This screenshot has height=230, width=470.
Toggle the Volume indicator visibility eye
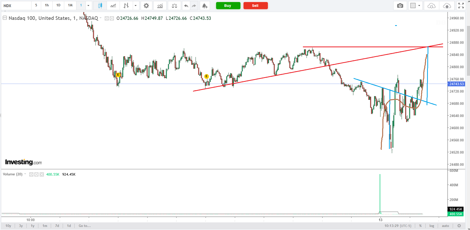click(31, 174)
